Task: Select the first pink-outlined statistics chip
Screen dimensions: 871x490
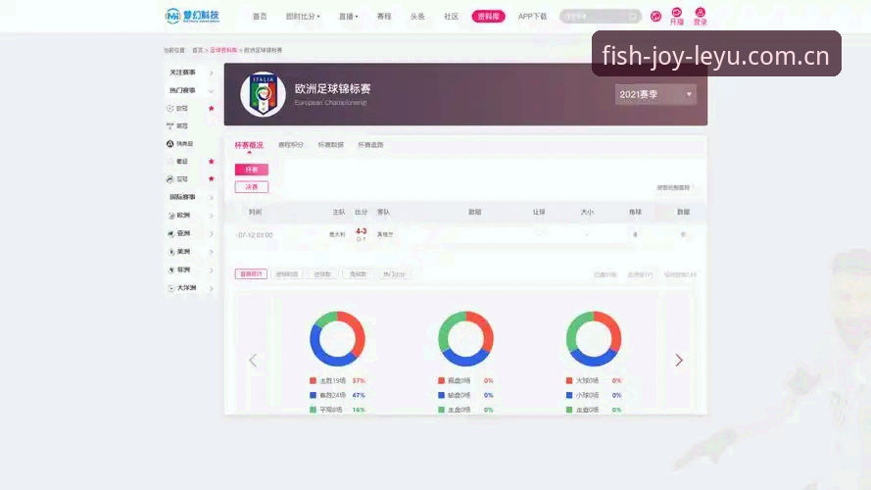Action: pyautogui.click(x=251, y=273)
